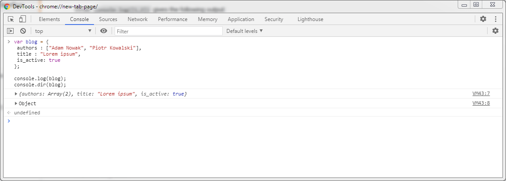Clear the console with the ban icon

point(23,31)
